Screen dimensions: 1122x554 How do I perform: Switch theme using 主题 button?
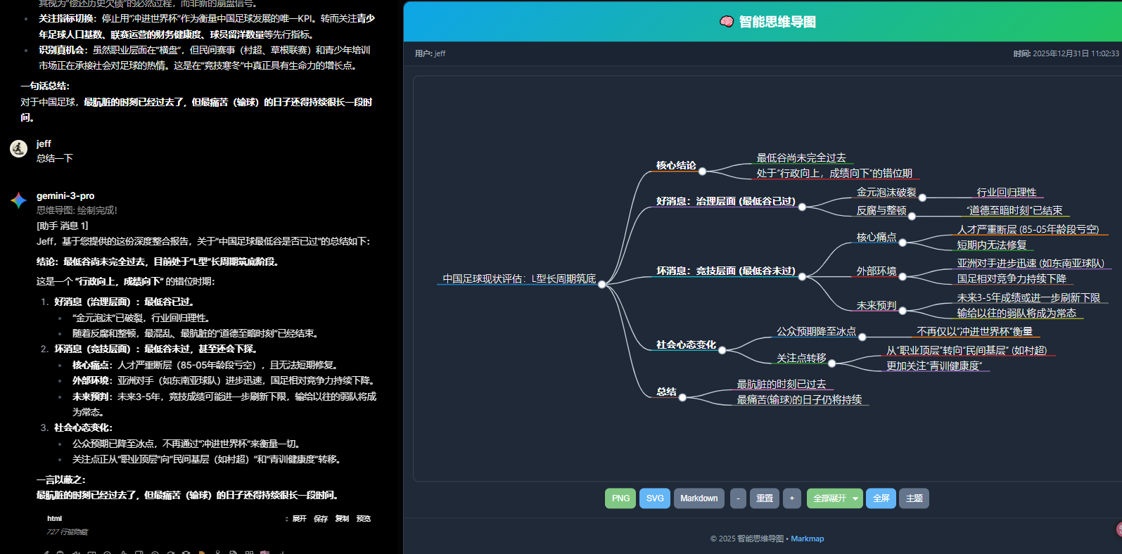914,498
